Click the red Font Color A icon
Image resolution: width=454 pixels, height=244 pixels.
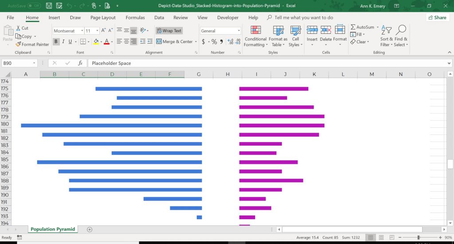(106, 42)
